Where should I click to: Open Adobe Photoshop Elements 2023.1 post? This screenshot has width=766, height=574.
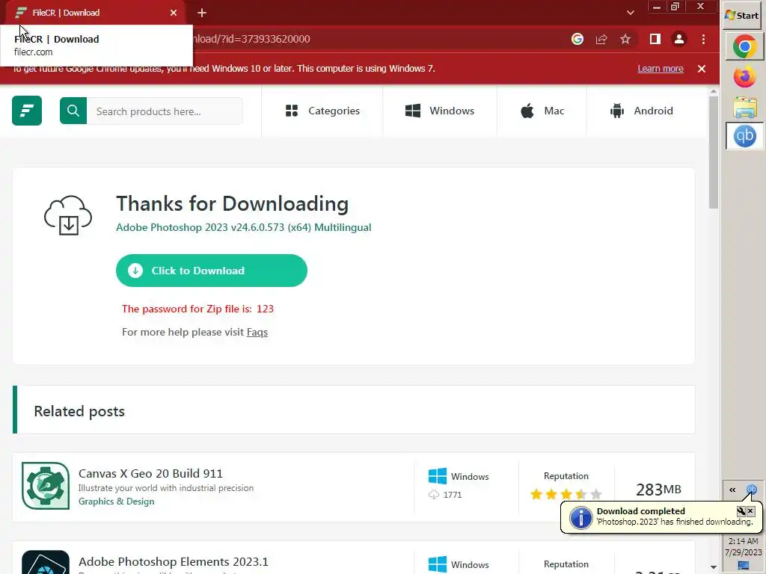(x=174, y=562)
